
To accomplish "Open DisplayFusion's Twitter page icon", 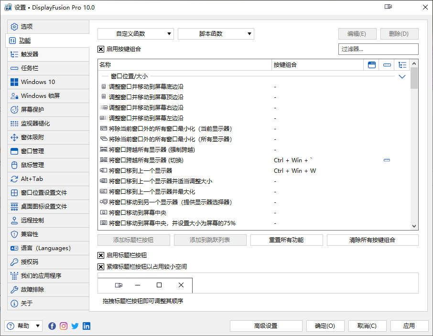I will [x=75, y=326].
